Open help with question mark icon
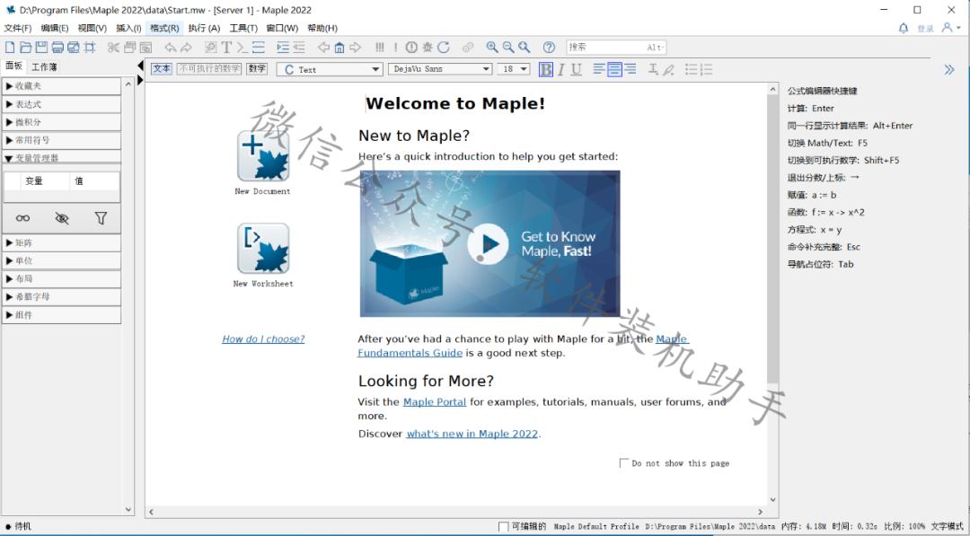The width and height of the screenshot is (970, 536). click(549, 47)
